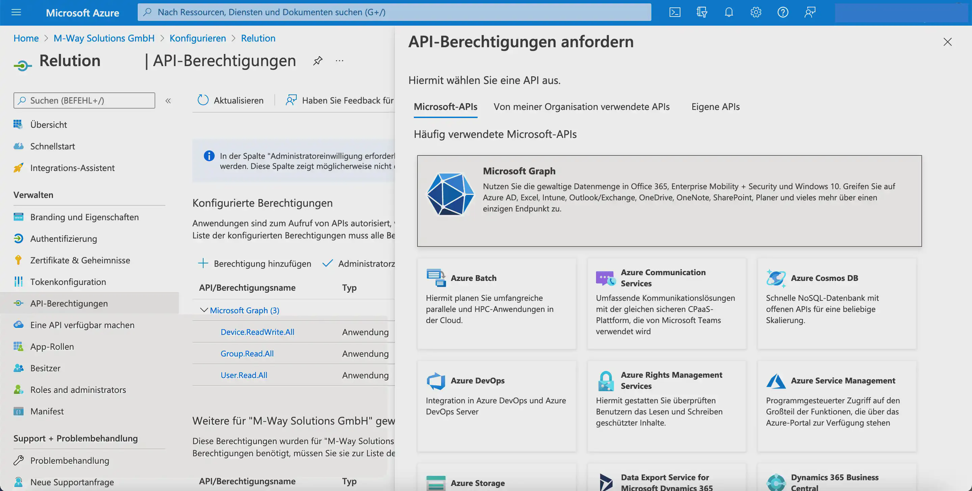Open portal settings gear icon

point(755,12)
